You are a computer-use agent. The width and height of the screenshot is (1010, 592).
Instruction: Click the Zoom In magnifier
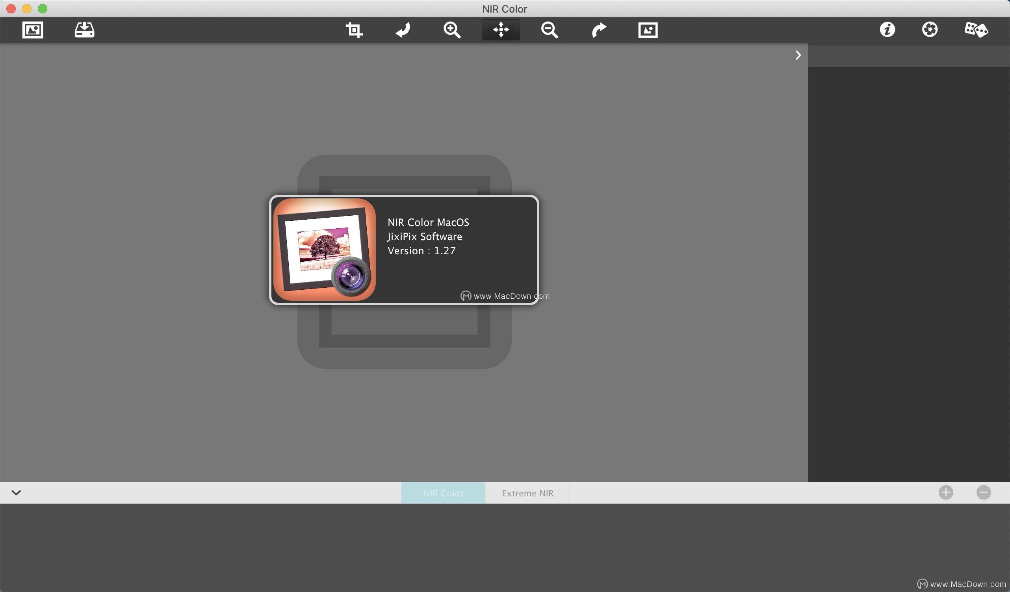coord(452,30)
